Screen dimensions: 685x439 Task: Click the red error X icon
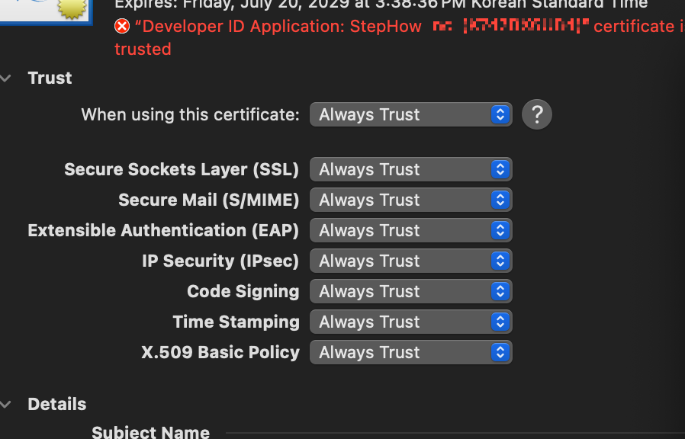122,26
